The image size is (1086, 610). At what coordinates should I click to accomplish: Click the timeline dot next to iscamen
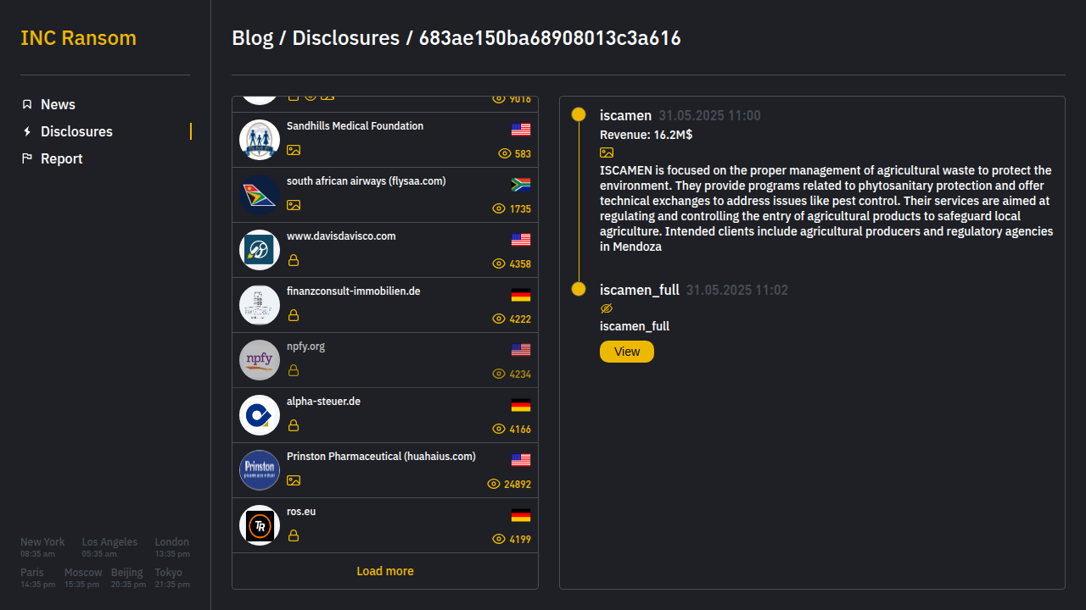click(579, 114)
